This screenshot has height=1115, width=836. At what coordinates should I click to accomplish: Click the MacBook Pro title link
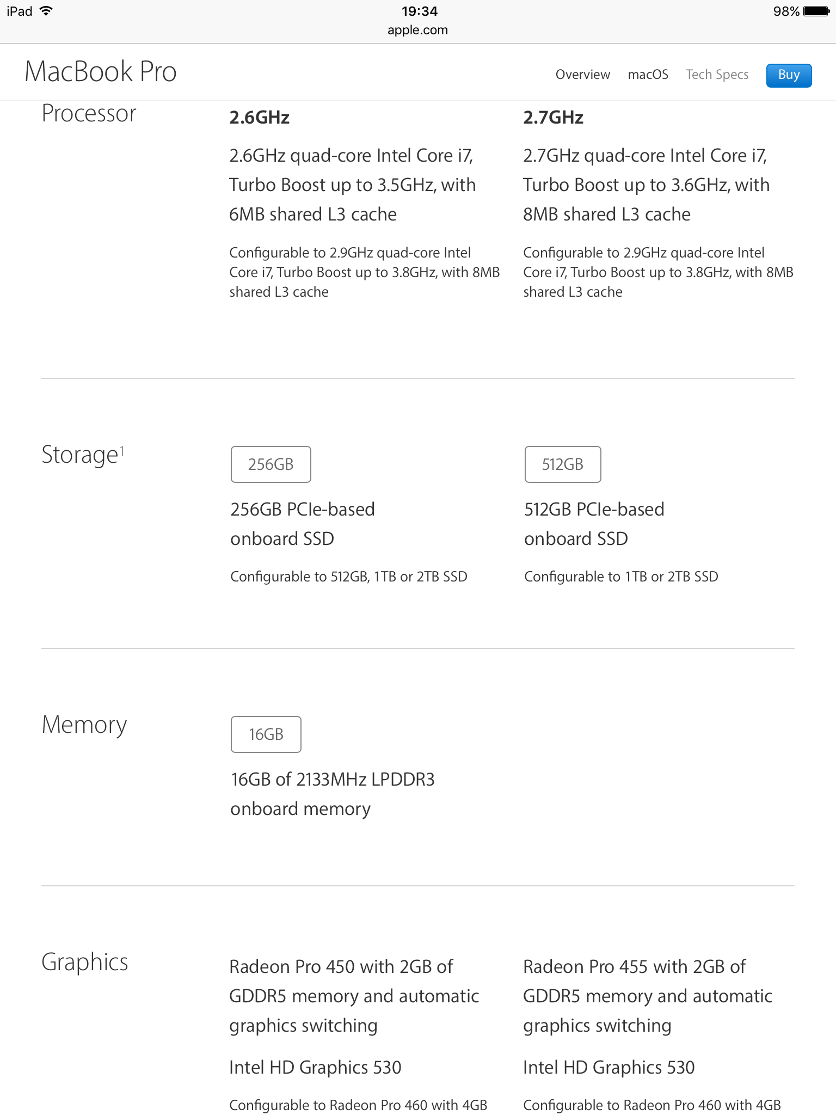coord(101,72)
